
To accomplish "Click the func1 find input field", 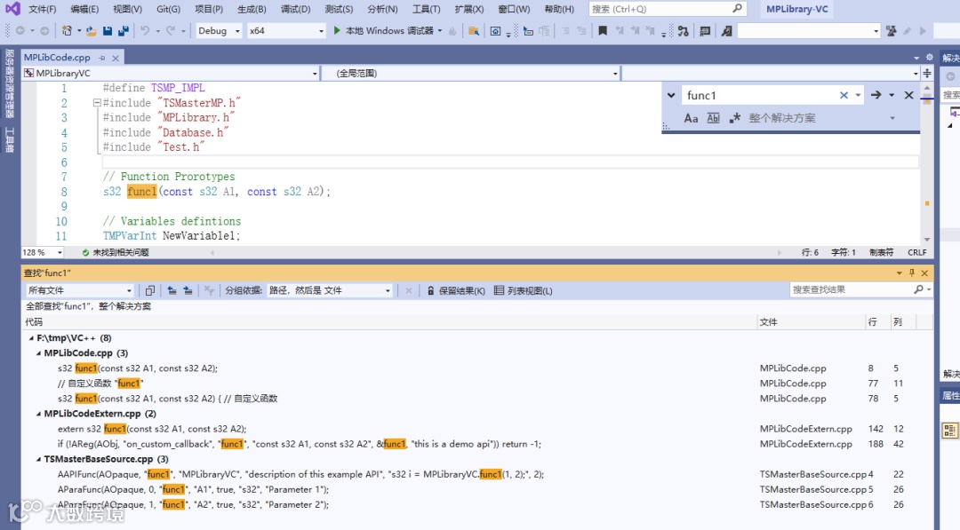I will (x=761, y=95).
